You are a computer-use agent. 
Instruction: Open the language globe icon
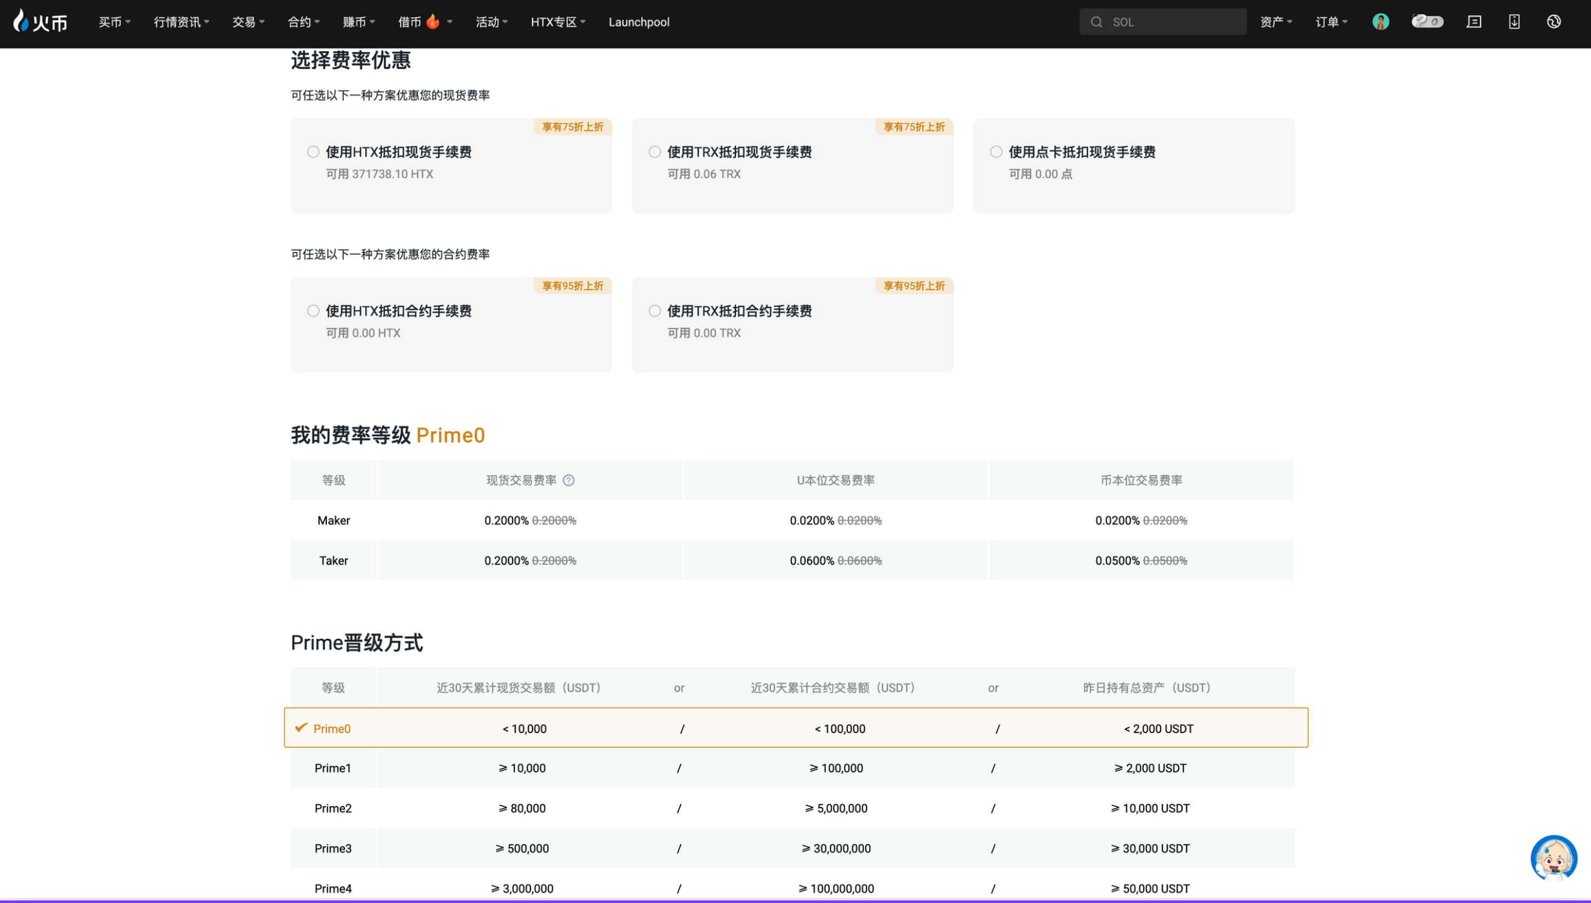pyautogui.click(x=1554, y=22)
